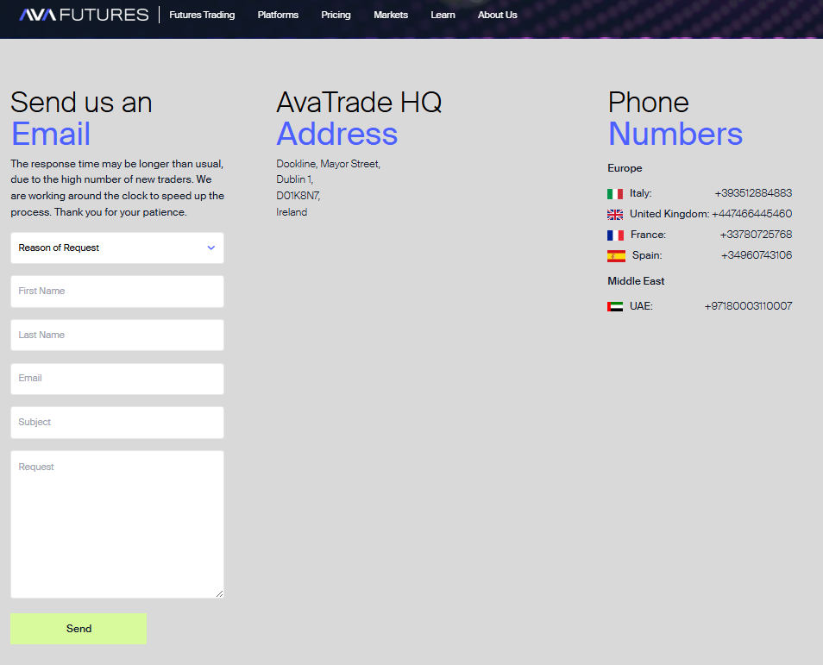The height and width of the screenshot is (665, 823).
Task: Focus the First Name field
Action: [x=117, y=292]
